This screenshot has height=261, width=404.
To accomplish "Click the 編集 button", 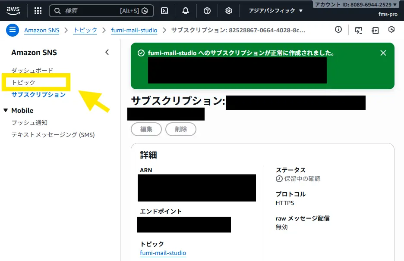I will [x=146, y=129].
